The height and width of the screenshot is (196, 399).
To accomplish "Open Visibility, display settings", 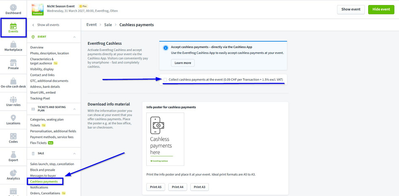I will [42, 69].
